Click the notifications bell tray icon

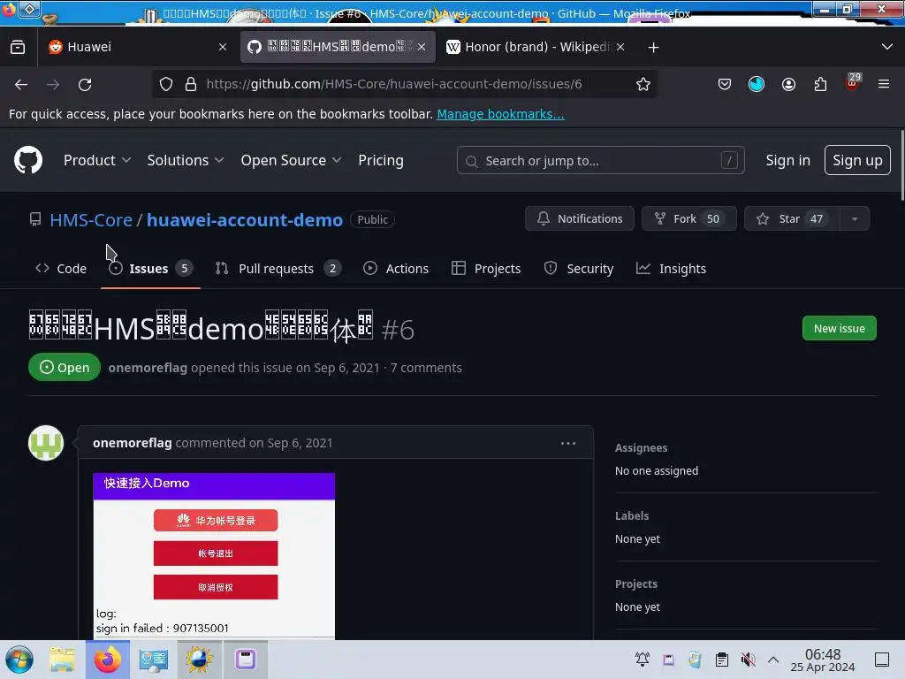(642, 660)
